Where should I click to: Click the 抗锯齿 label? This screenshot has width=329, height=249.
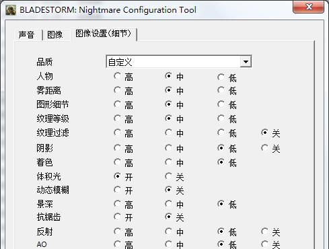(48, 217)
